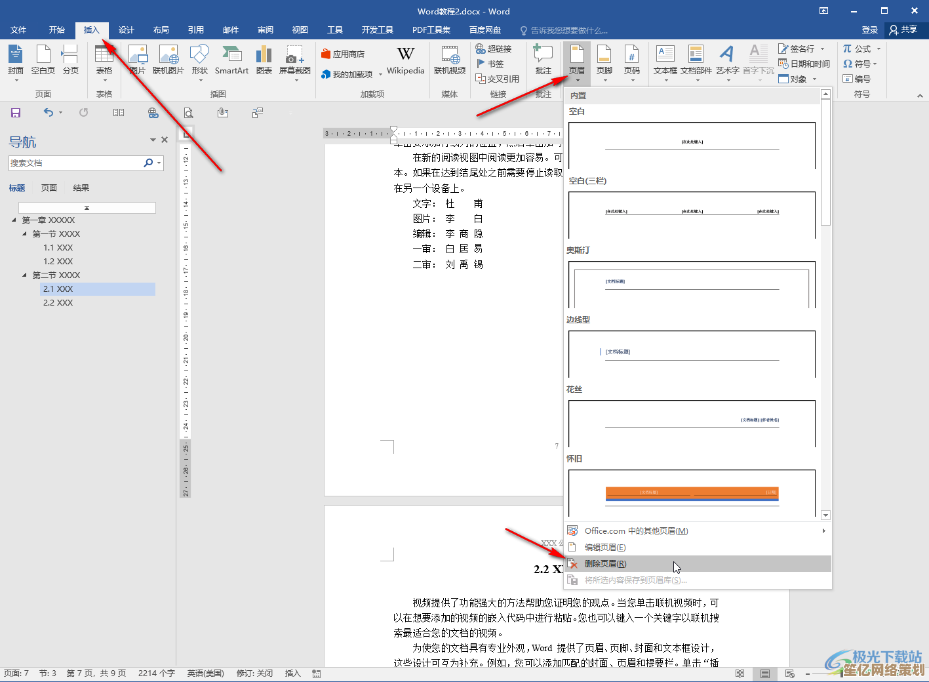Open the search dropdown arrow in navigation
Viewport: 929px width, 682px height.
click(x=159, y=163)
